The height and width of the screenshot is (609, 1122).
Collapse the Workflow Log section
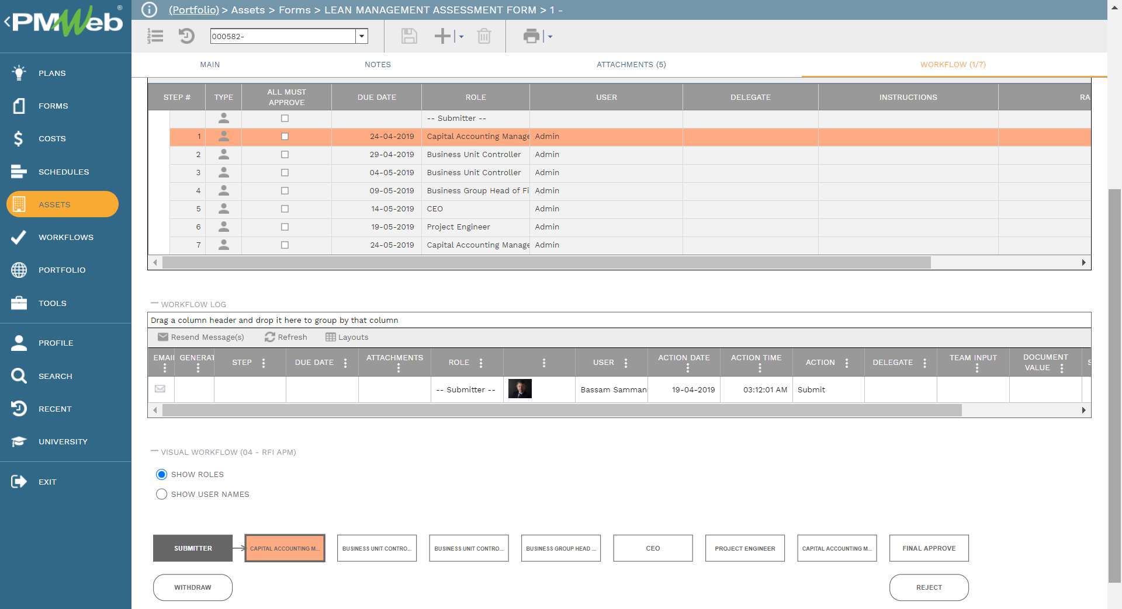pyautogui.click(x=154, y=304)
